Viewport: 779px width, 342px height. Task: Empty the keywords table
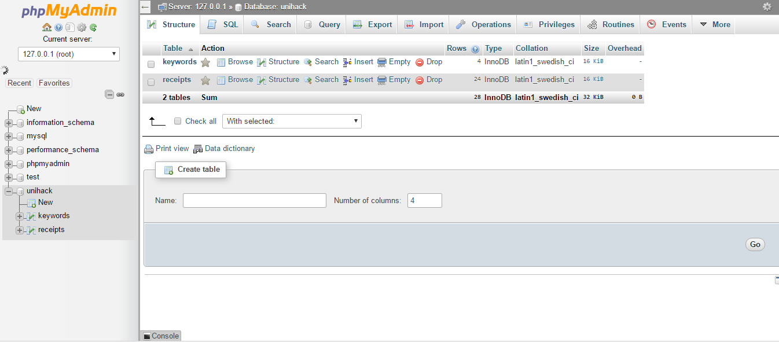pos(394,62)
